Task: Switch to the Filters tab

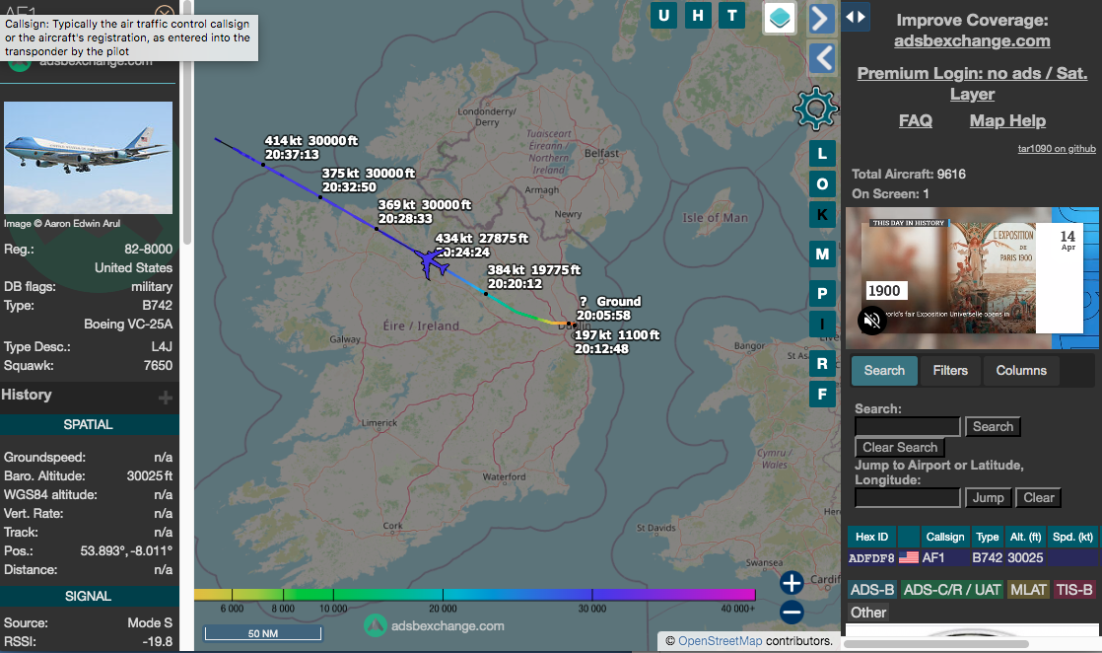Action: [950, 371]
